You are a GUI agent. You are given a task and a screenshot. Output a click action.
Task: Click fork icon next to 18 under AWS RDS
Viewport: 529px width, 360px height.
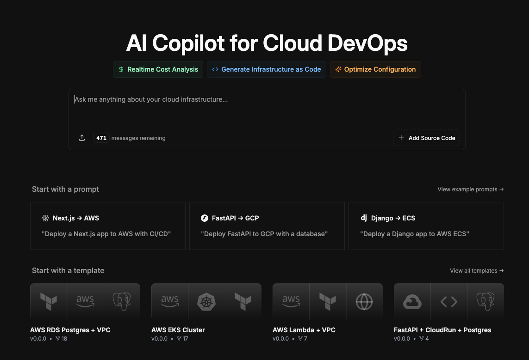pyautogui.click(x=58, y=338)
